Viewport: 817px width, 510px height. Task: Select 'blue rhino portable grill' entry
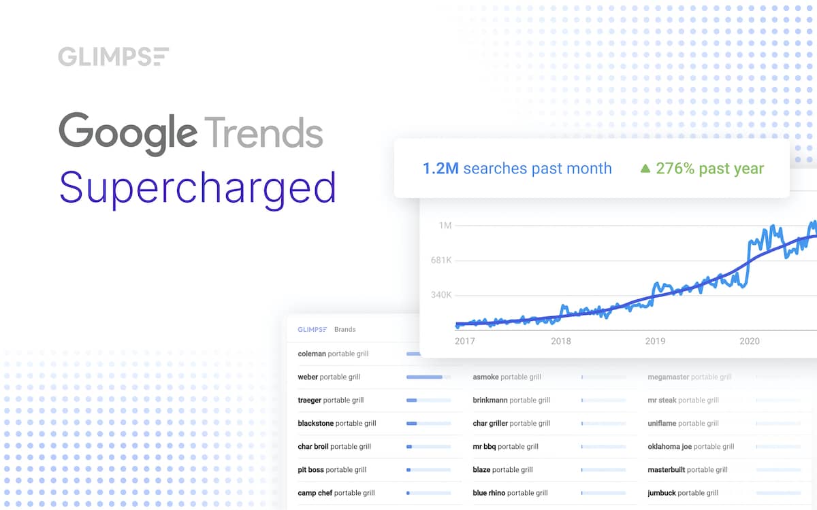(510, 493)
